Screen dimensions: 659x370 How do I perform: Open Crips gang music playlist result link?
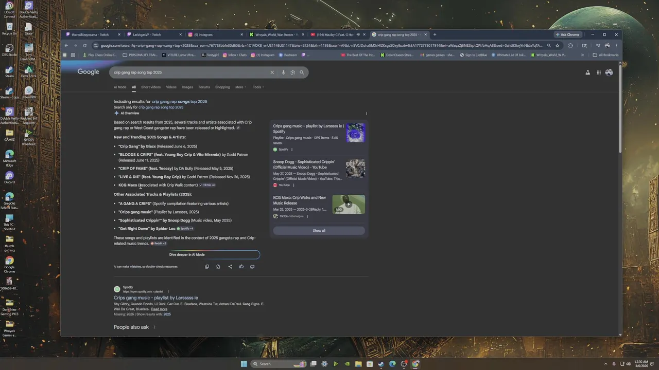pyautogui.click(x=156, y=298)
